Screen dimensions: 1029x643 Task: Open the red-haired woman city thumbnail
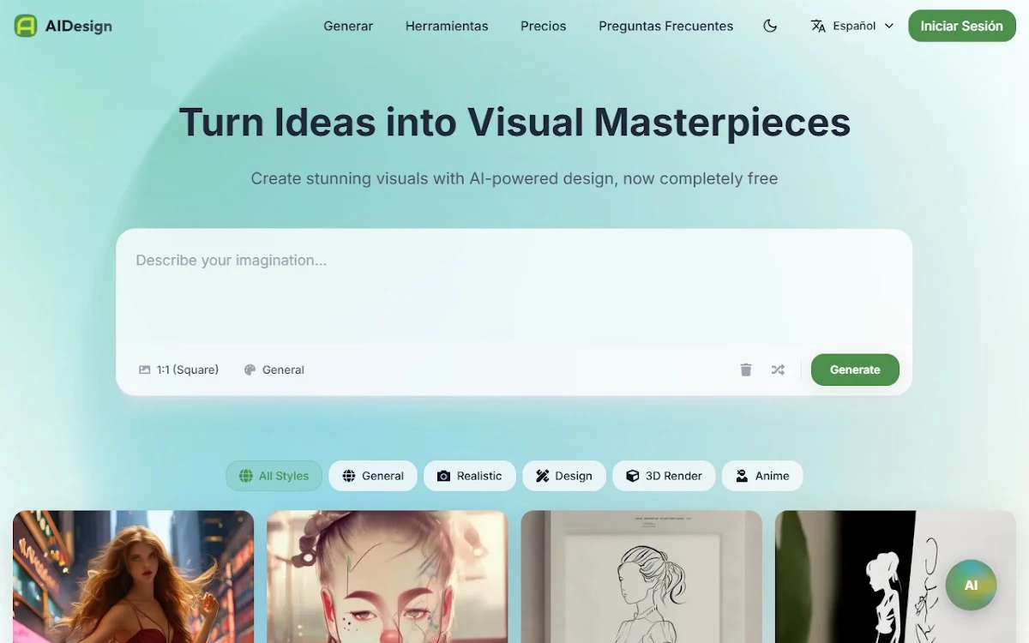[x=134, y=577]
